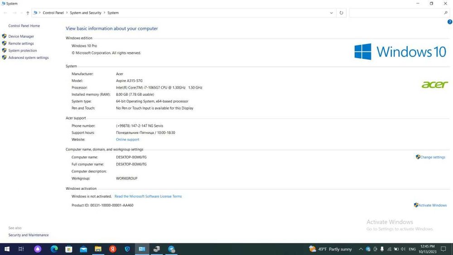Image resolution: width=453 pixels, height=255 pixels.
Task: Open the System protection link
Action: [x=23, y=51]
